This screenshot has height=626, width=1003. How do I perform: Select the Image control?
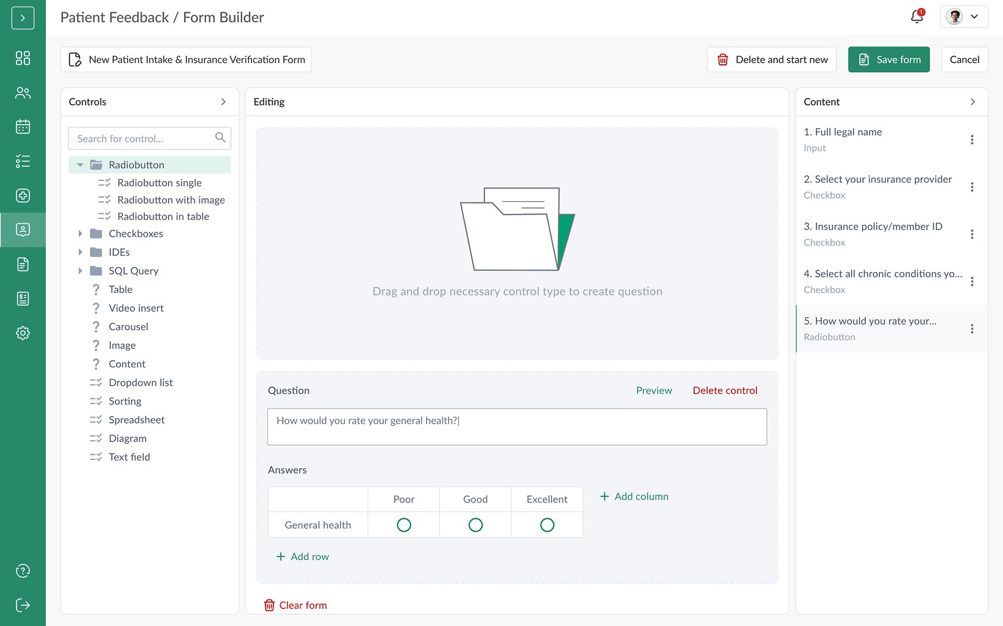tap(122, 345)
